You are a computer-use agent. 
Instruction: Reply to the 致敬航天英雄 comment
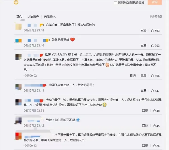click(143, 45)
